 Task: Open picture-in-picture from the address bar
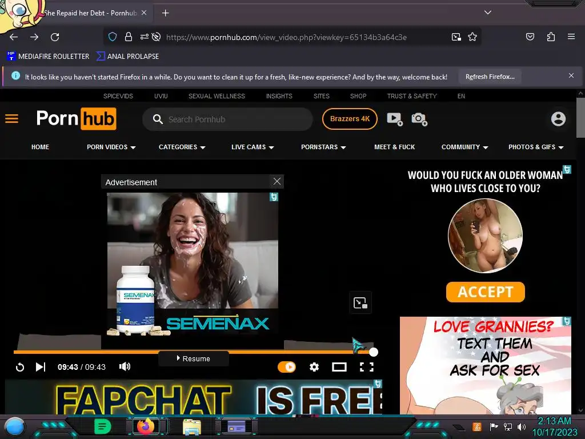tap(456, 37)
